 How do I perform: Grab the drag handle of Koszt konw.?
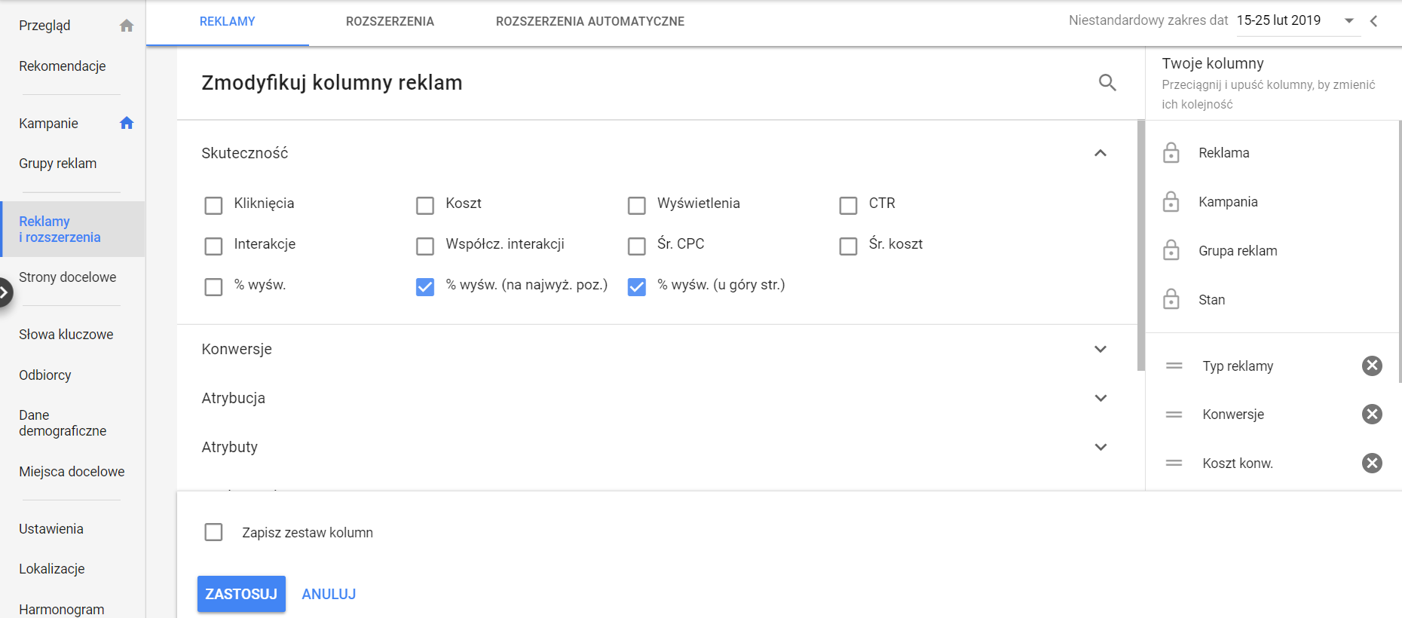1174,463
